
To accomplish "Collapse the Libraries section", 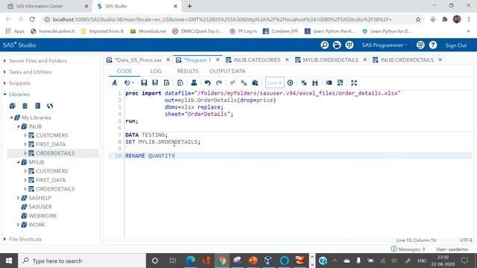I will [x=5, y=95].
